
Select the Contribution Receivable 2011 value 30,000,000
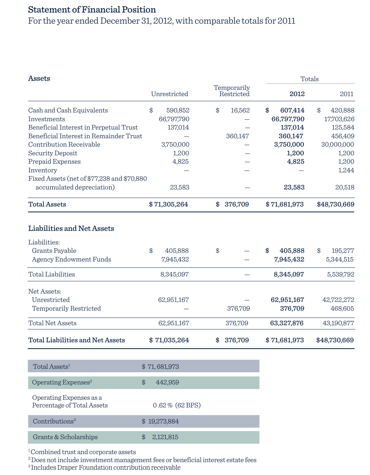point(337,145)
